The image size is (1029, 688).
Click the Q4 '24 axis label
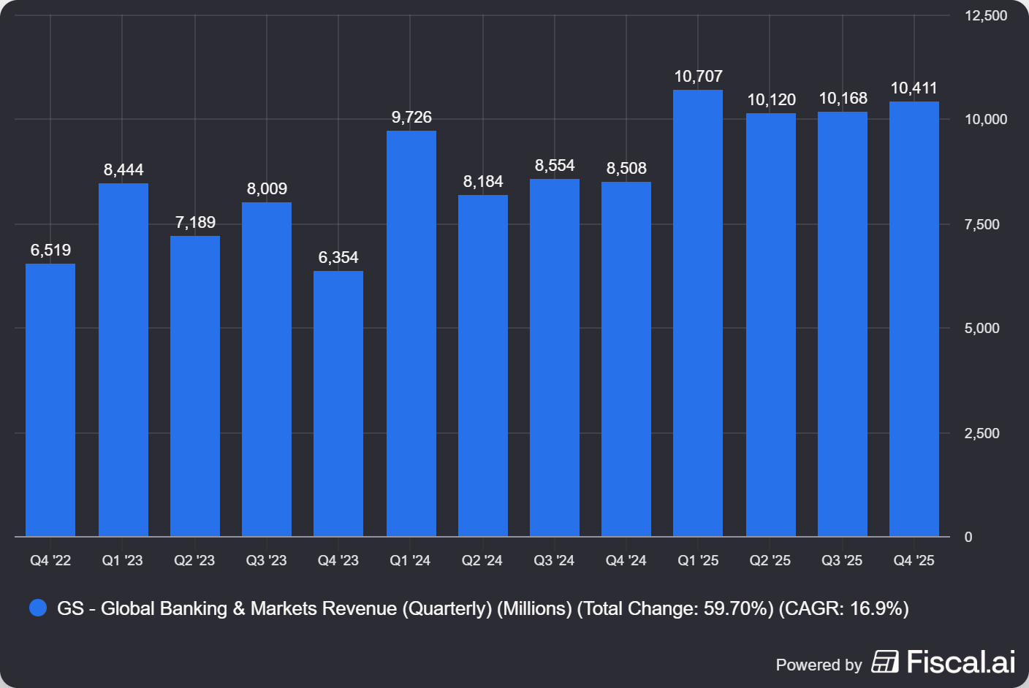point(626,560)
